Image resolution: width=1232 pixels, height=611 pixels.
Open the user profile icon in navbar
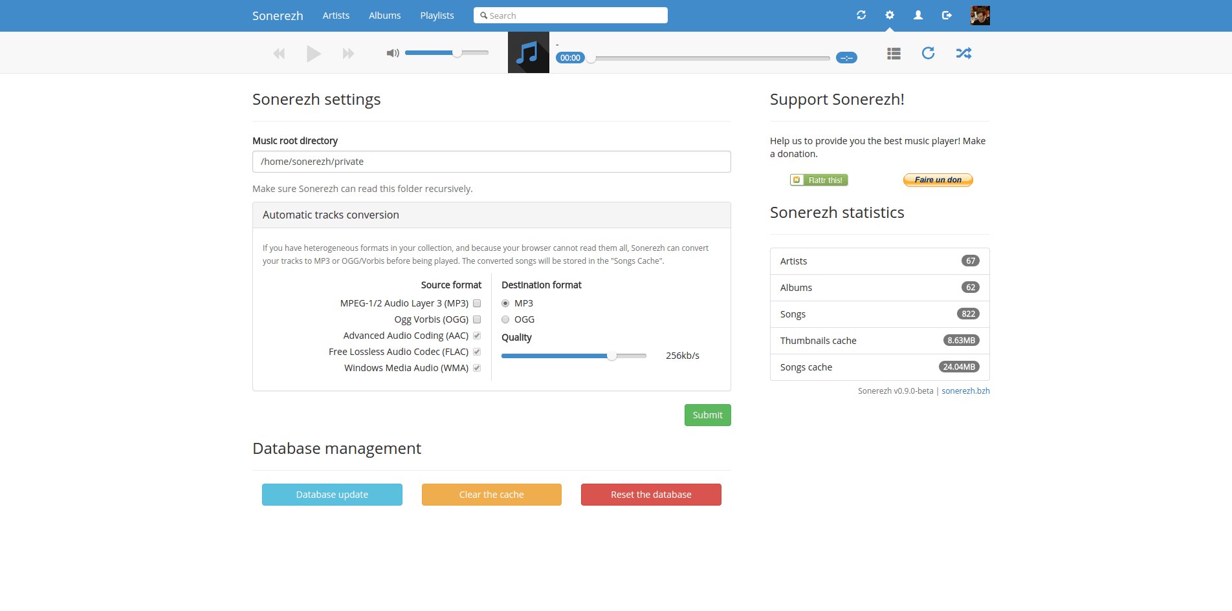point(918,15)
